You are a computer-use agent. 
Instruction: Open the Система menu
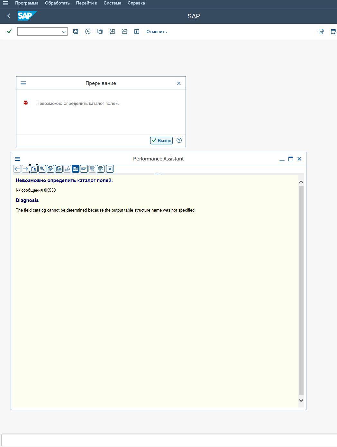[x=112, y=3]
